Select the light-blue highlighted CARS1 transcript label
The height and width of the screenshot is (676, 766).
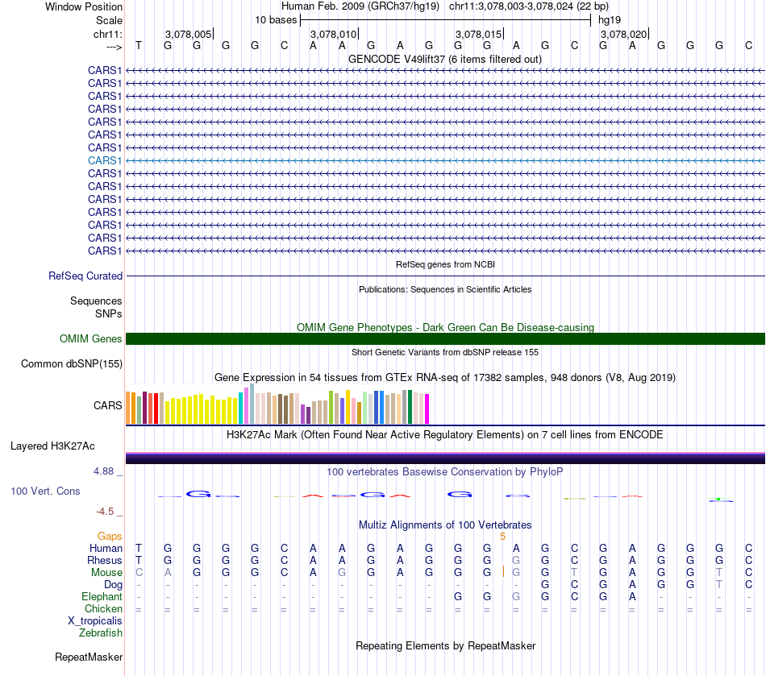[x=105, y=160]
